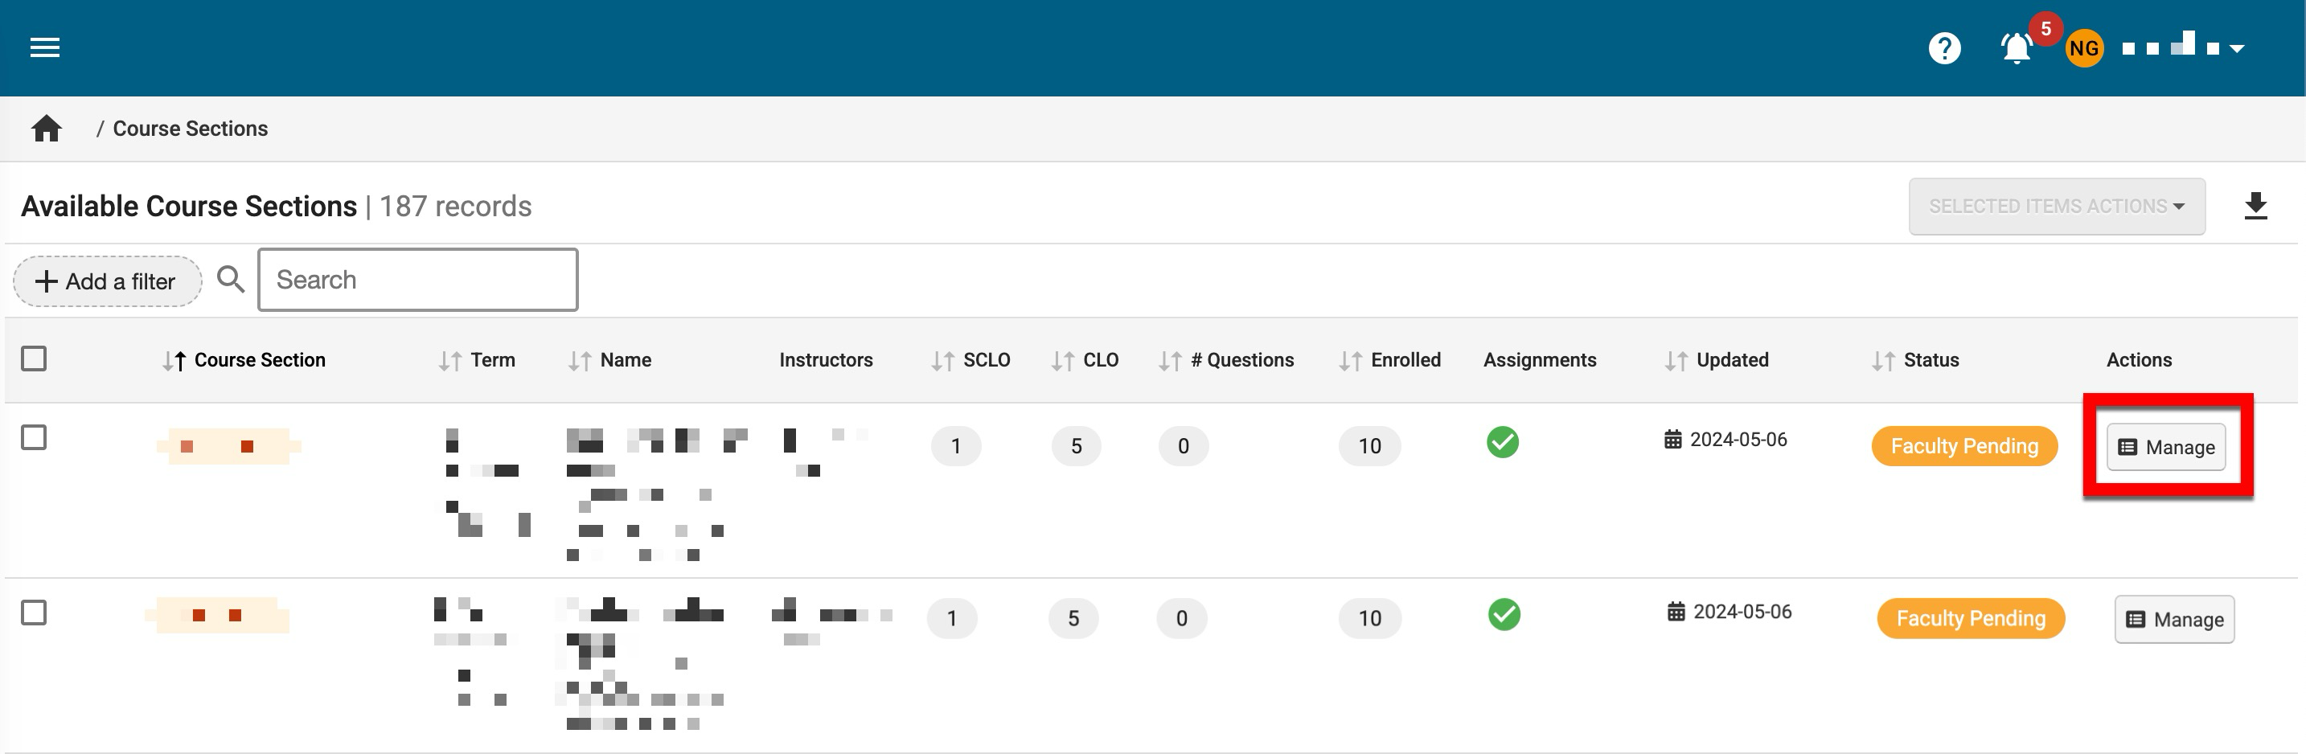Toggle the select-all checkbox in table header
2306x754 pixels.
[x=34, y=359]
